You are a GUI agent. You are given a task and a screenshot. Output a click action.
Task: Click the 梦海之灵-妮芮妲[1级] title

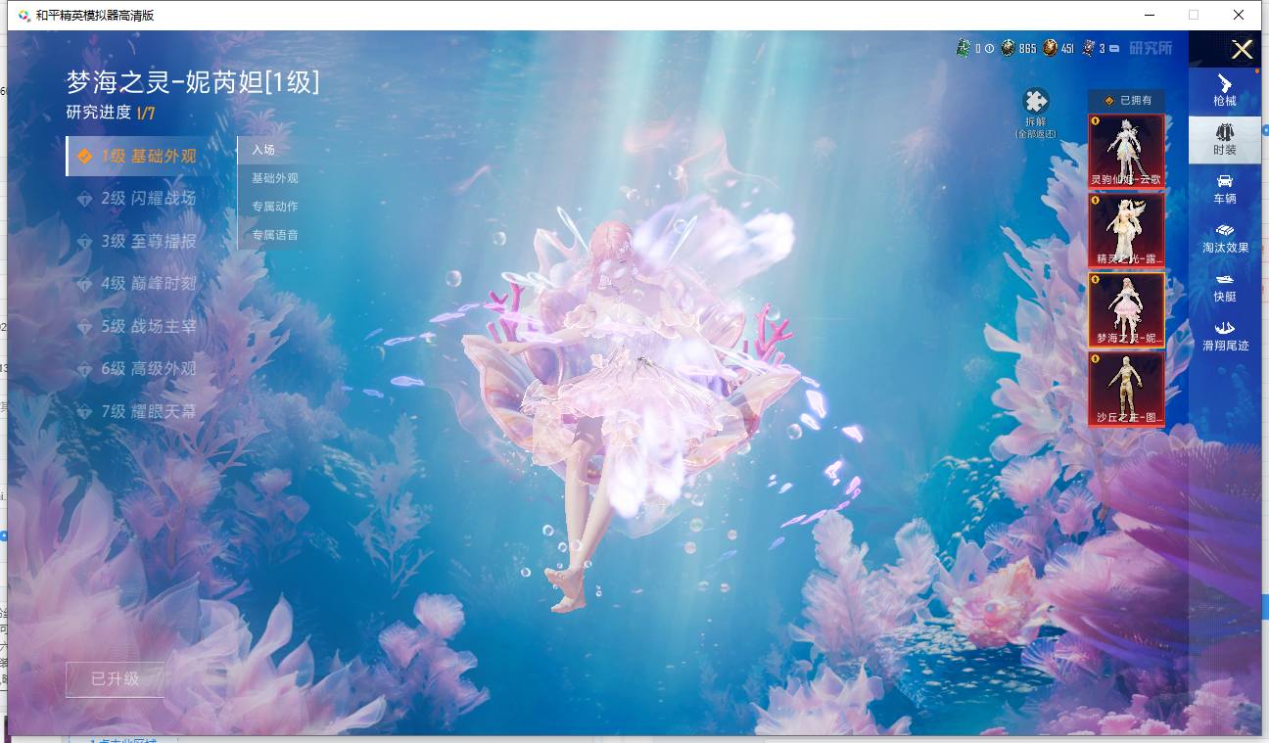193,81
